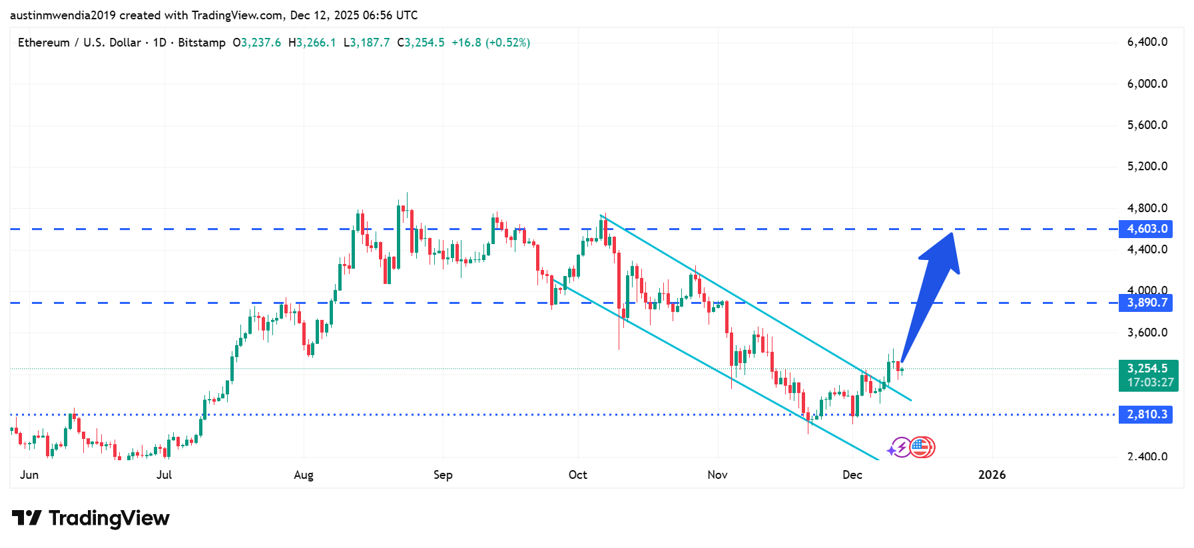This screenshot has width=1194, height=548.
Task: Click the 4,603.0 price level label
Action: [1147, 229]
